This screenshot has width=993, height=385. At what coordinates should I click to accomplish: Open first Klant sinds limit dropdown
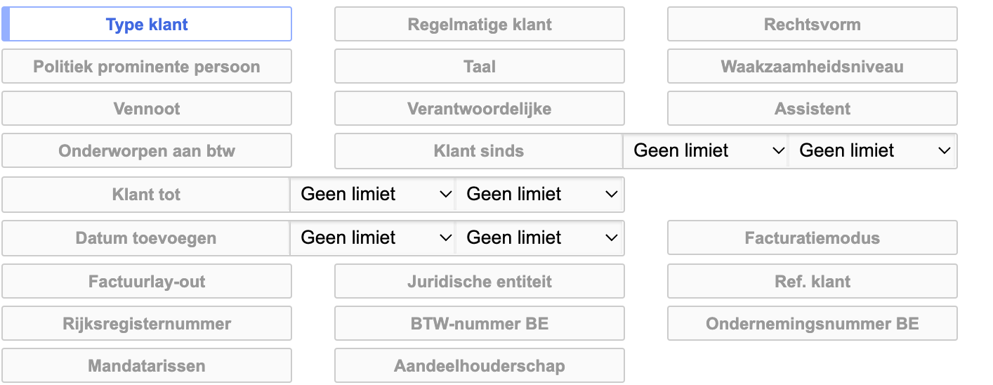click(708, 151)
